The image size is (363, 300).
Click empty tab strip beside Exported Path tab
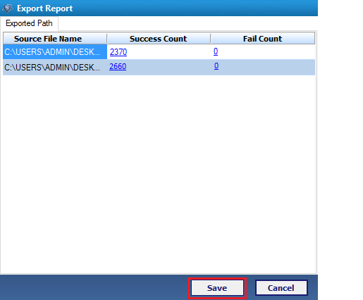[x=187, y=23]
